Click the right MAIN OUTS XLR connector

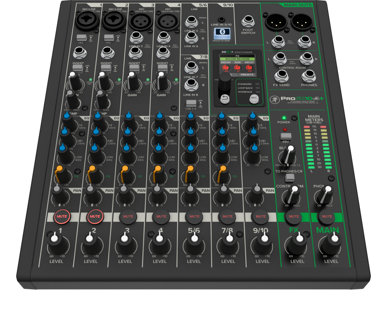point(302,23)
